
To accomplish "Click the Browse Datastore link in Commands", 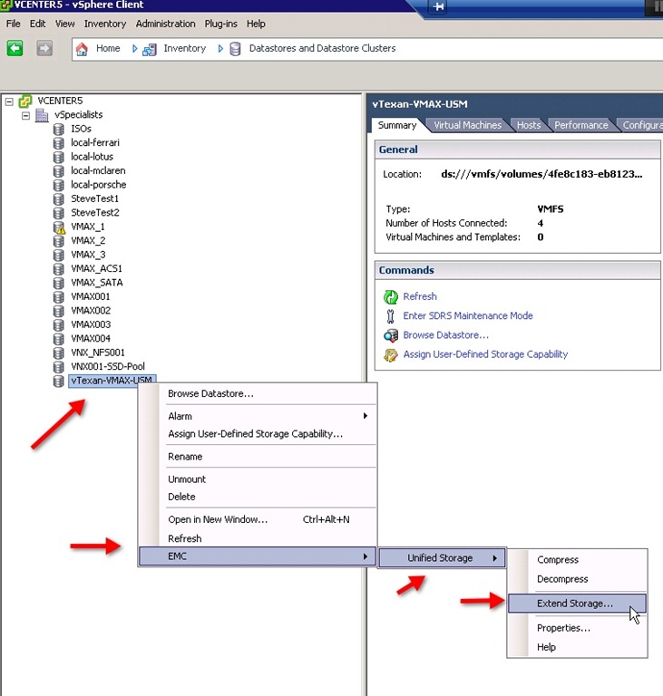I will (445, 335).
